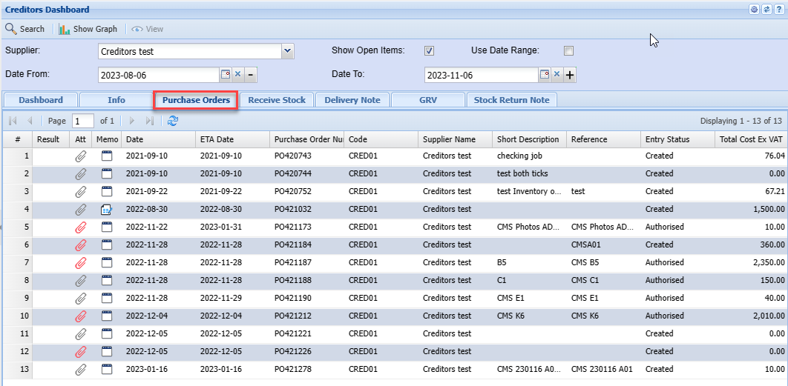Clear the Date To field
This screenshot has width=788, height=386.
pos(556,75)
